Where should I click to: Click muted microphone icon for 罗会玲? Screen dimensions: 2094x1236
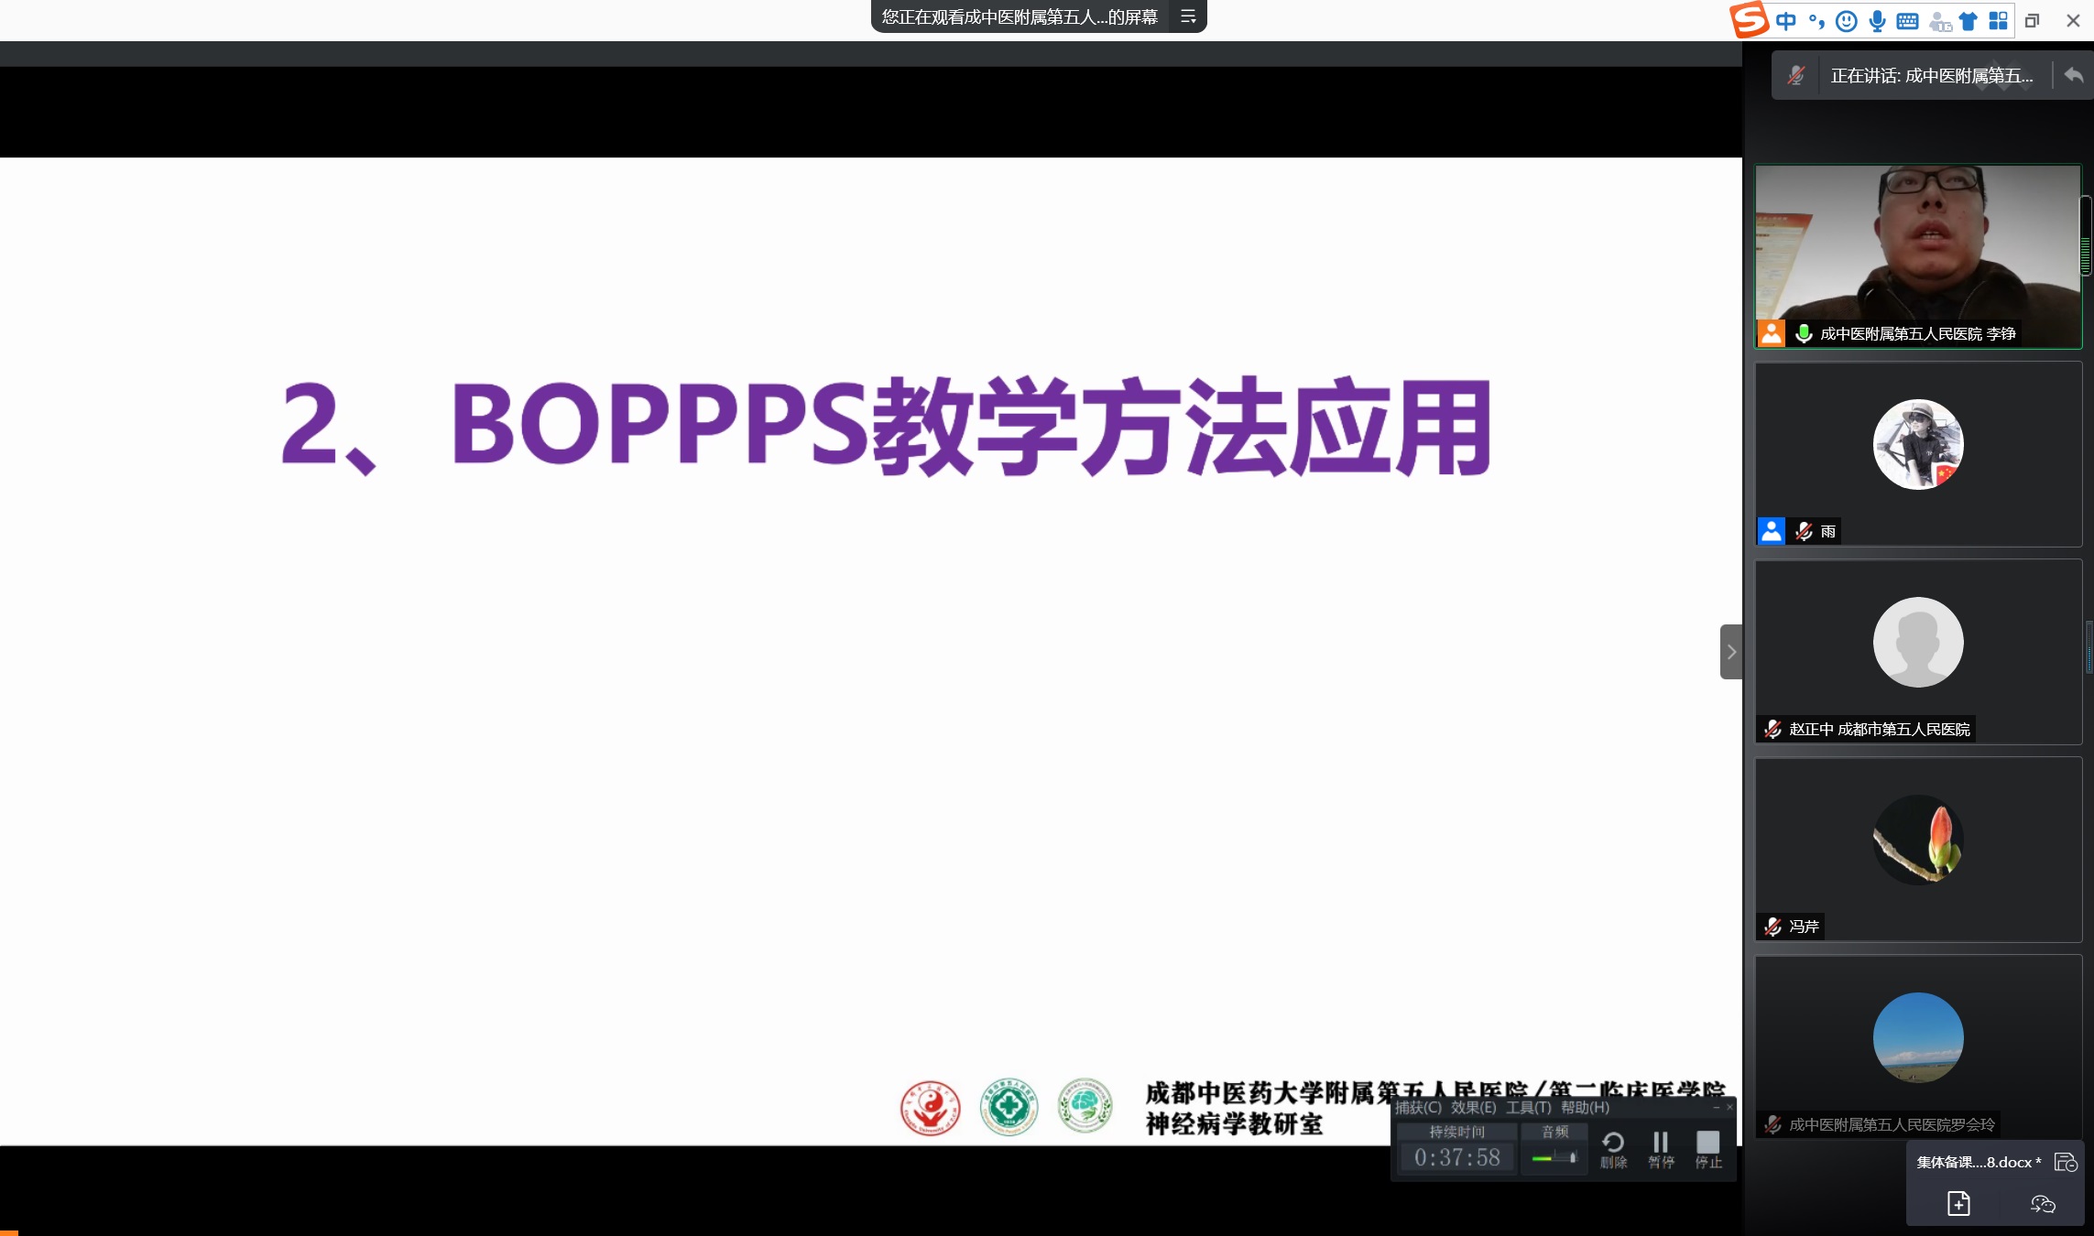coord(1772,1124)
